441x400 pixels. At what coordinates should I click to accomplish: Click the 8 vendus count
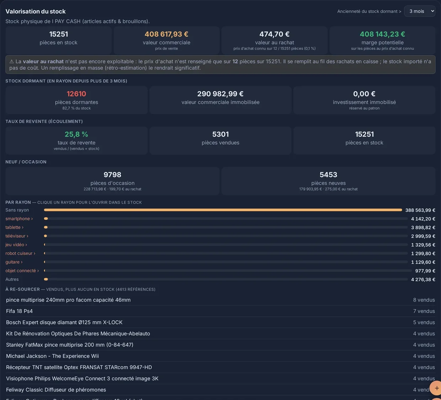tap(424, 300)
